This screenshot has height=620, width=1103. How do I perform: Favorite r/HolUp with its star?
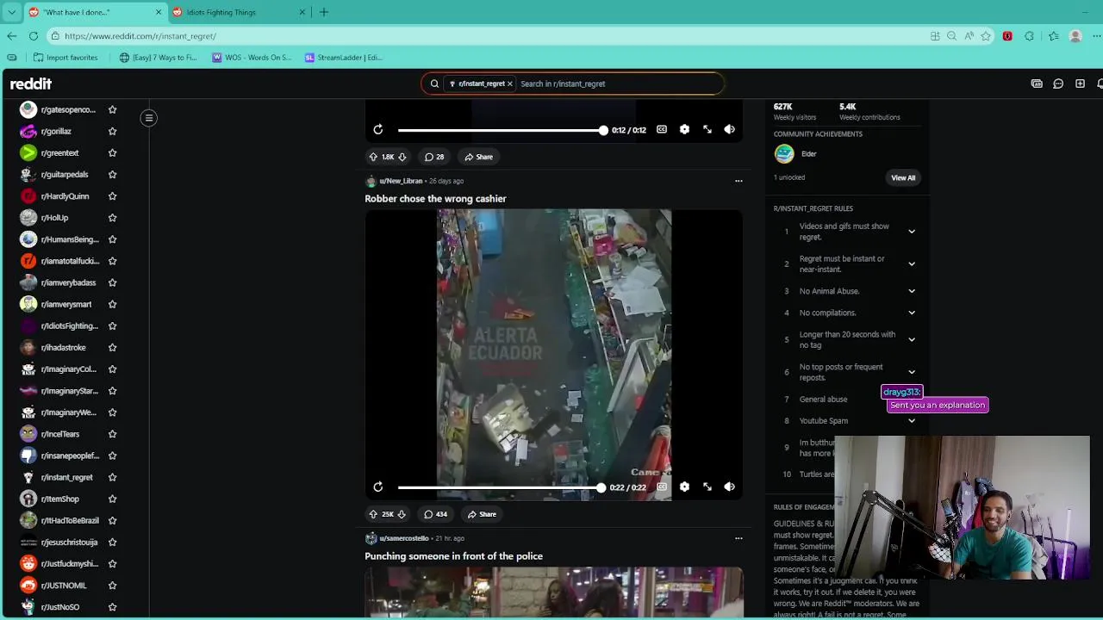tap(112, 217)
